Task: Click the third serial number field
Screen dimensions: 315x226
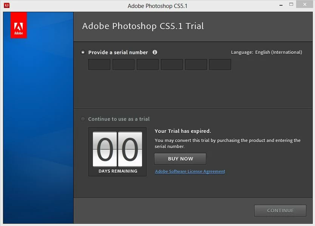Action: click(x=147, y=64)
